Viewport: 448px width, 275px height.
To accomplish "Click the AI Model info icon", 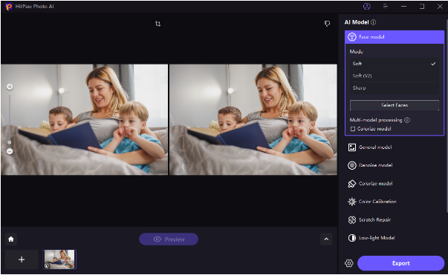I will click(x=374, y=22).
